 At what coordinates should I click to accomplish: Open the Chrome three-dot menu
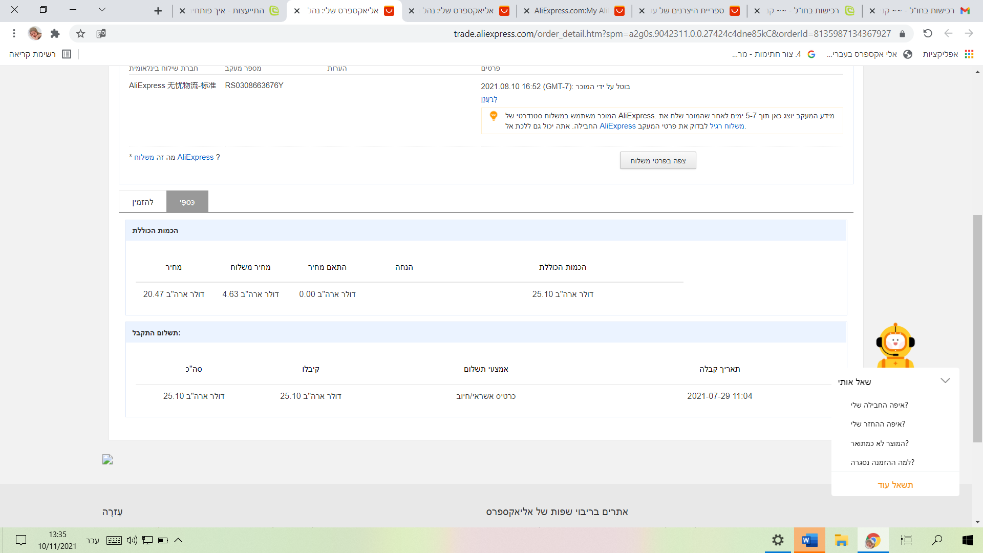pos(14,34)
